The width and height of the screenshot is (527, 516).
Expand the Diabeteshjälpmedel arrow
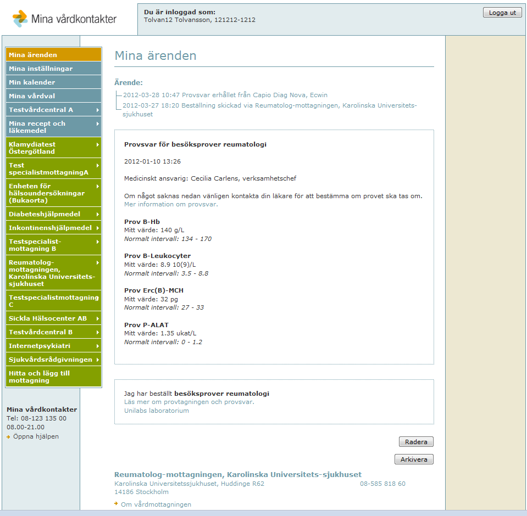(x=97, y=214)
